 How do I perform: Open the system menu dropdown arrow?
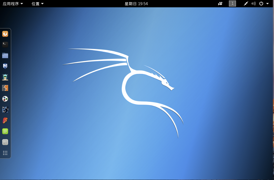(267, 4)
